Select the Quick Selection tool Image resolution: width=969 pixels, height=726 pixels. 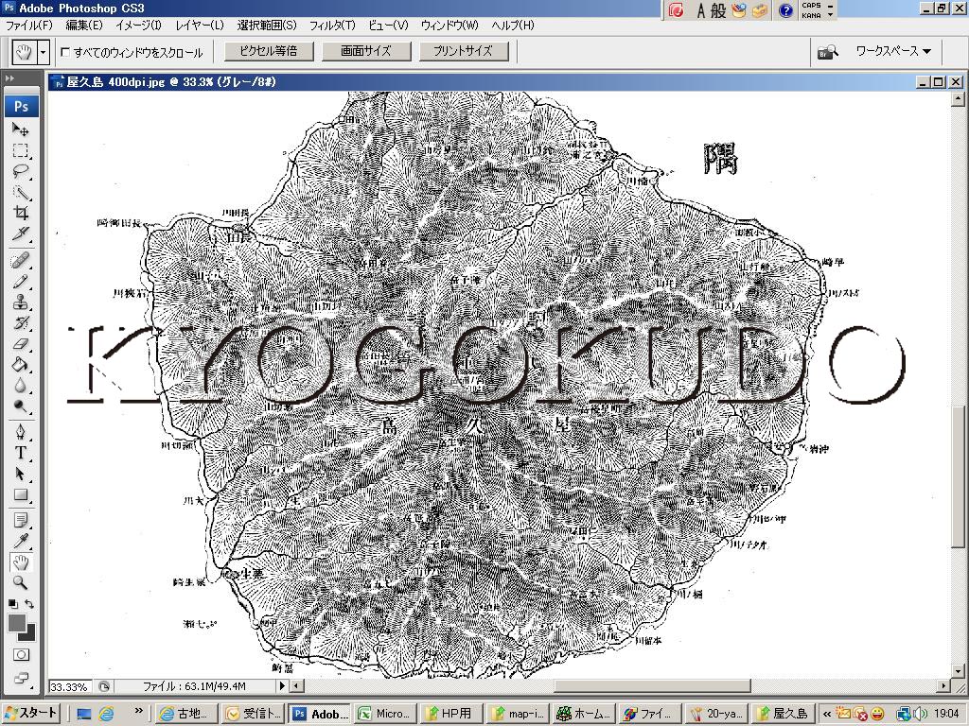(21, 192)
